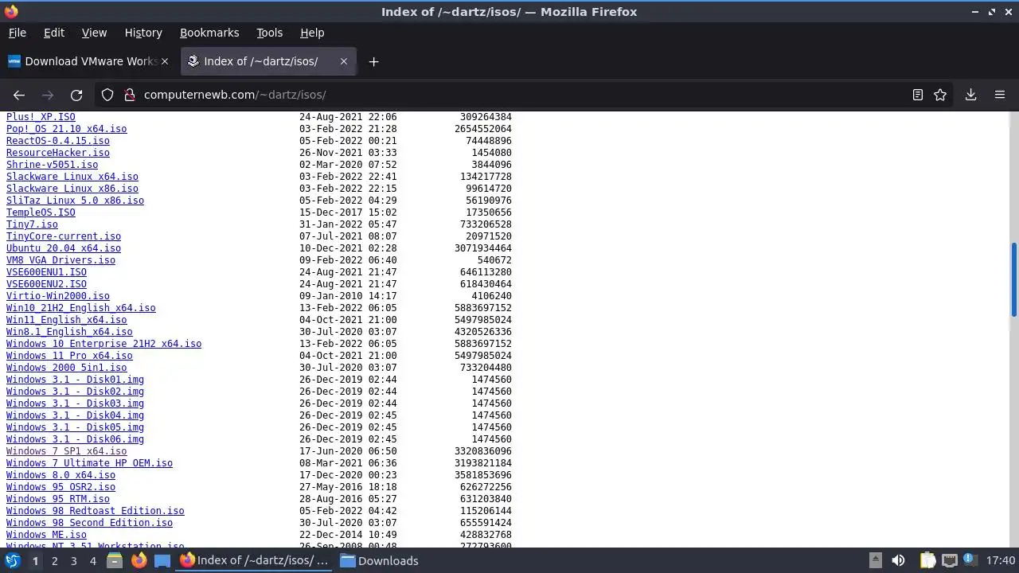Viewport: 1019px width, 573px height.
Task: Download Windows_3.1_-_Disk03.img
Action: pyautogui.click(x=75, y=403)
